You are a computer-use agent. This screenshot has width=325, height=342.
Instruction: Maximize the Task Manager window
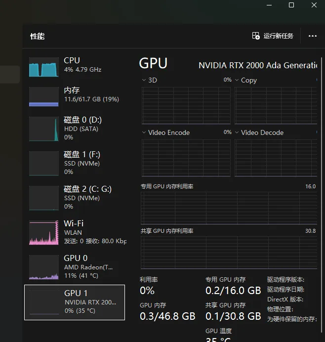pos(291,5)
